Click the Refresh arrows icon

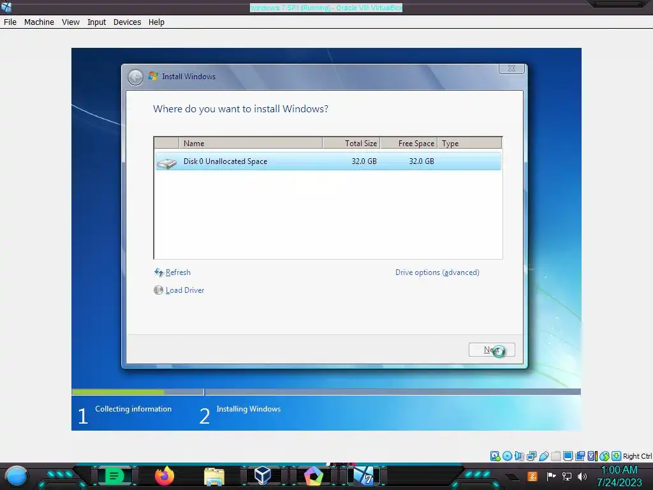coord(159,272)
